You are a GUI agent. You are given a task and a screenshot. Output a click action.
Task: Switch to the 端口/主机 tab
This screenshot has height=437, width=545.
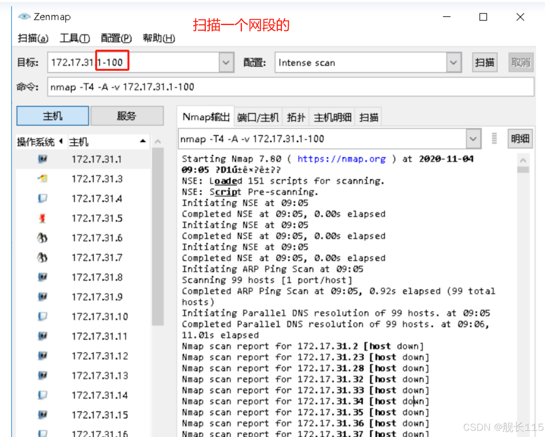click(258, 117)
